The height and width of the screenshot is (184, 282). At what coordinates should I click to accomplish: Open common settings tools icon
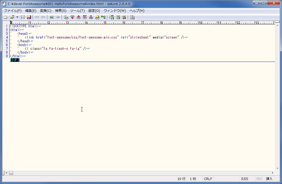click(x=124, y=17)
